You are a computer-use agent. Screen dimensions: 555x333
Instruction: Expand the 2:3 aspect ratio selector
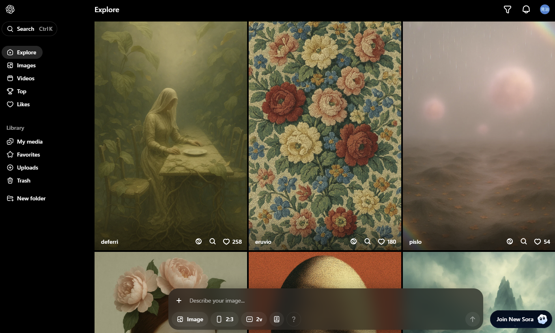224,319
